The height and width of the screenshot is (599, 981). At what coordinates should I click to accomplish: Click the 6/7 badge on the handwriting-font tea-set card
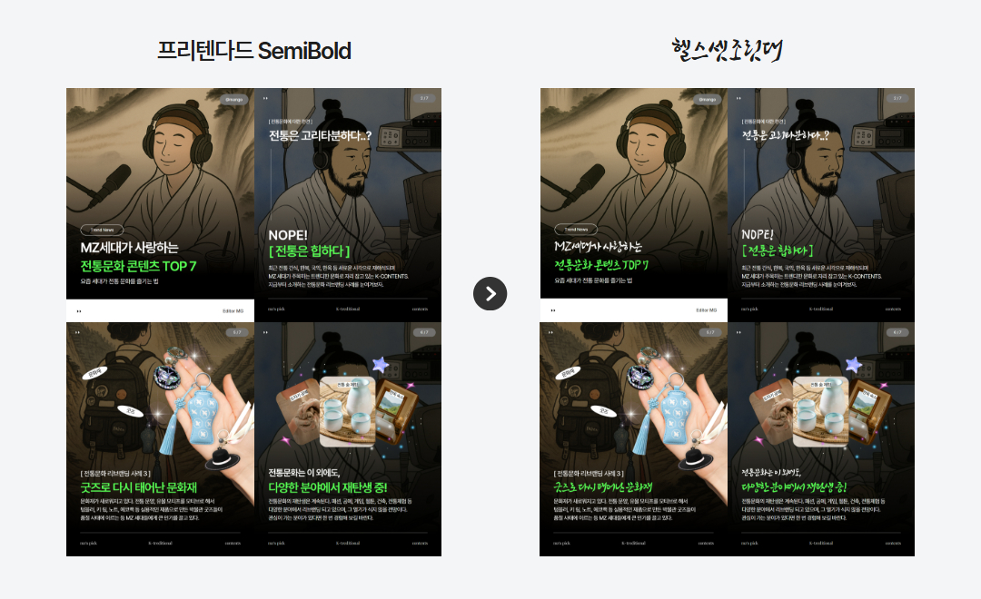[x=897, y=333]
